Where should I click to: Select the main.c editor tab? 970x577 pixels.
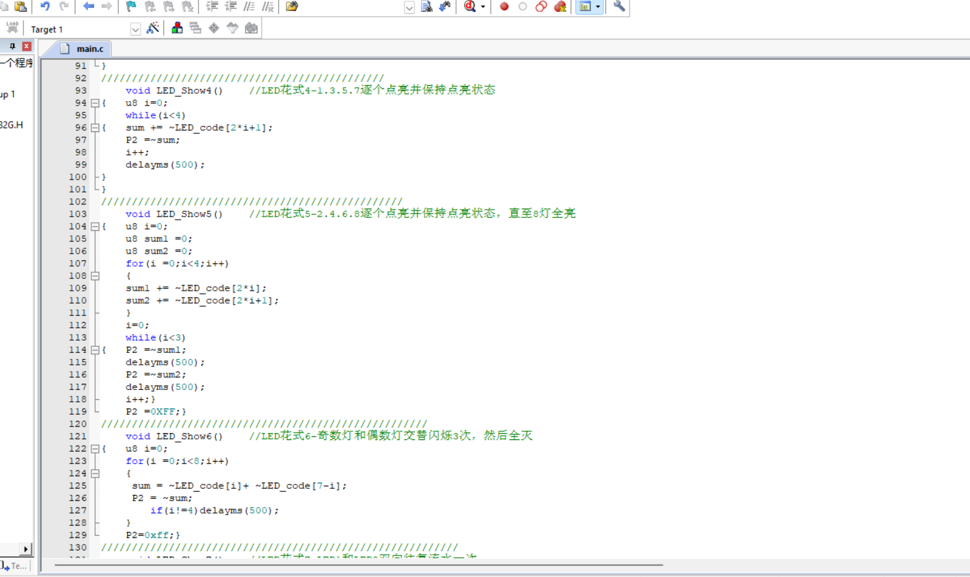(x=83, y=49)
